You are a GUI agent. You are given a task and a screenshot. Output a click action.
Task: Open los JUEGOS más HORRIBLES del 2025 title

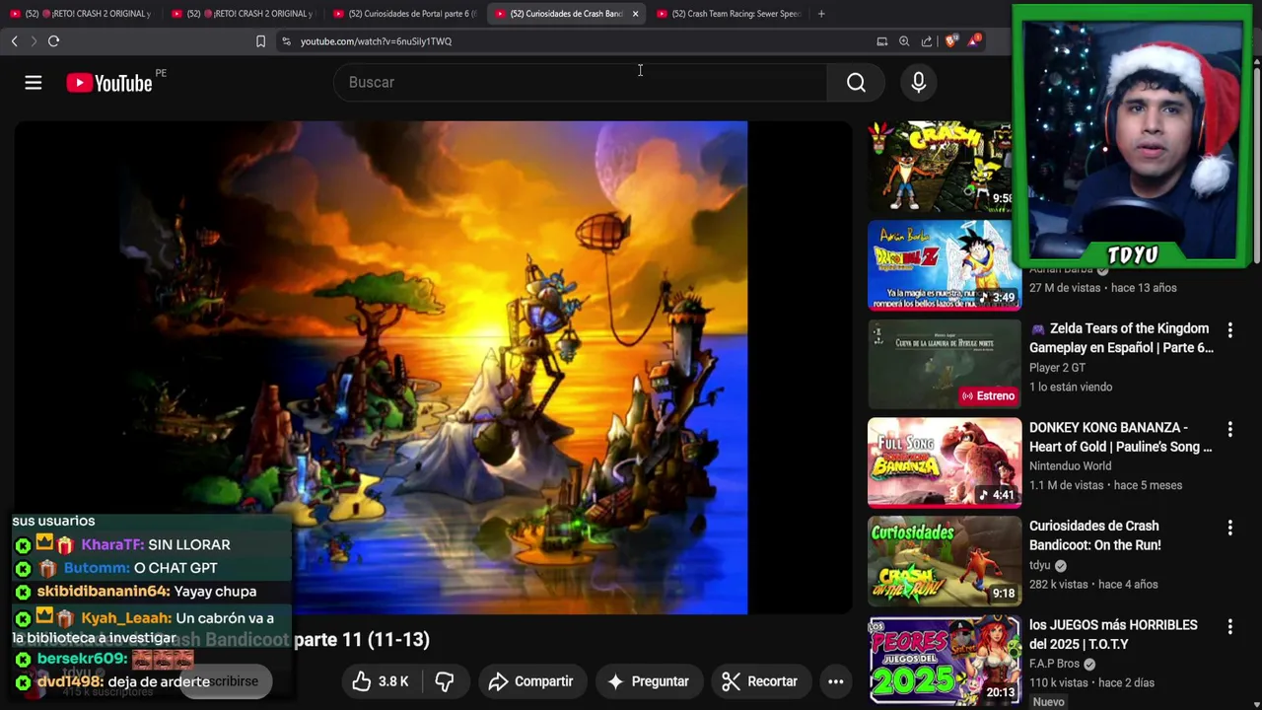1113,634
